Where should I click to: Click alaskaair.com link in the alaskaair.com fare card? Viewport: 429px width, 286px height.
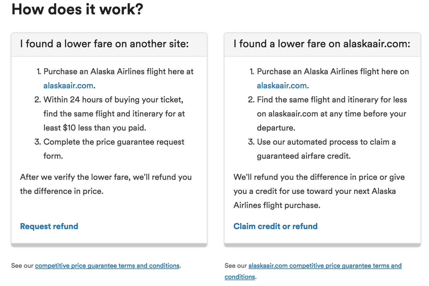pyautogui.click(x=282, y=86)
